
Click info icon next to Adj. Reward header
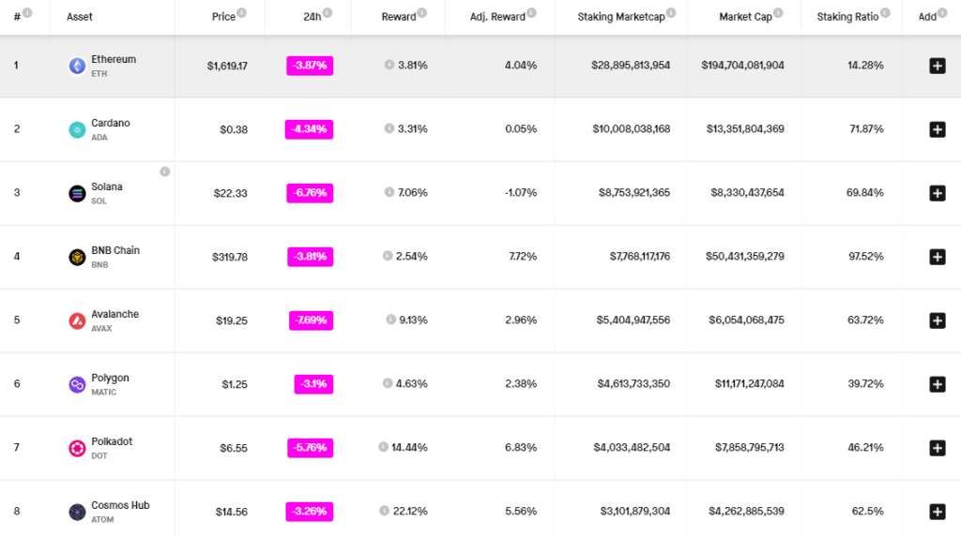tap(532, 13)
